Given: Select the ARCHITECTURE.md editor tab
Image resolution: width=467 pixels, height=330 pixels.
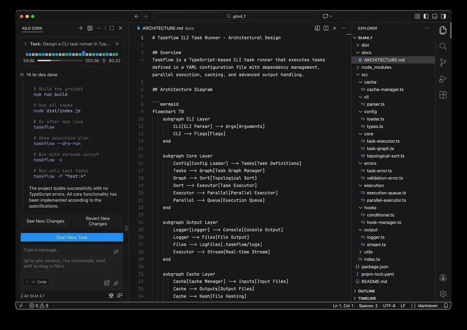Looking at the screenshot, I should pyautogui.click(x=163, y=28).
